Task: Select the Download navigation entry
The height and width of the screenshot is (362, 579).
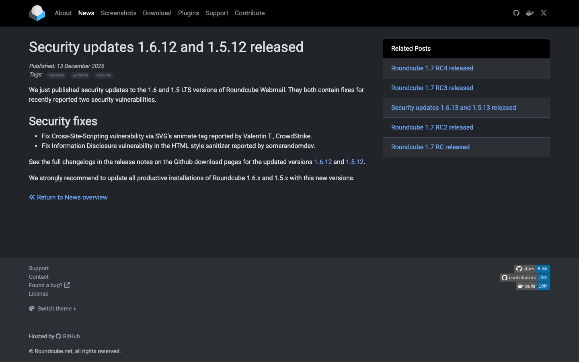Action: coord(157,13)
